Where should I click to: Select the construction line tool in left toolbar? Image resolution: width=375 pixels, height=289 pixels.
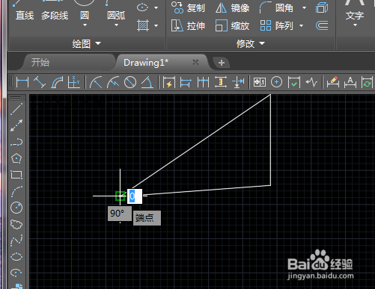pyautogui.click(x=16, y=125)
